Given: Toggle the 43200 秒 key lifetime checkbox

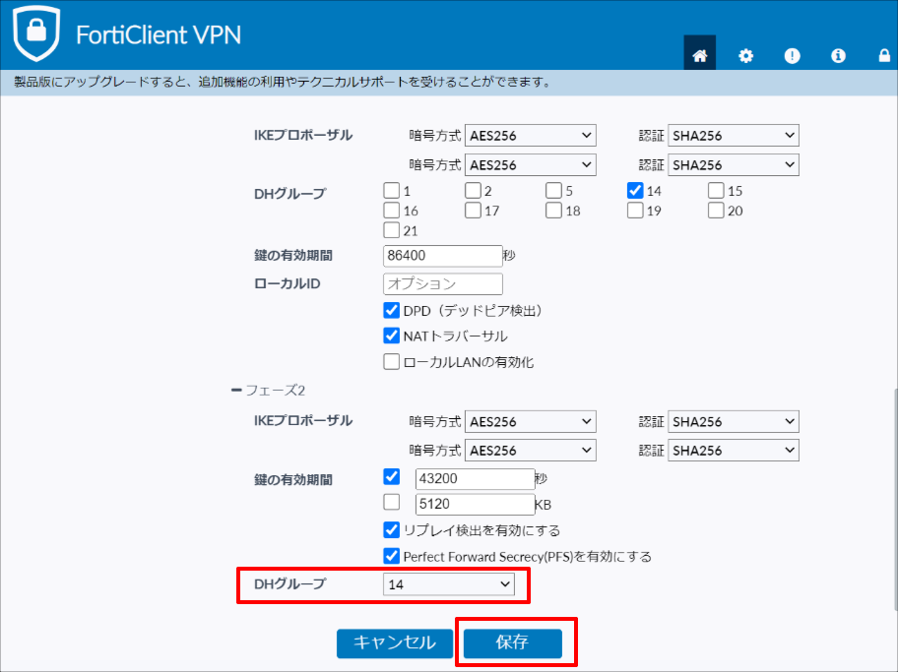Looking at the screenshot, I should 391,476.
